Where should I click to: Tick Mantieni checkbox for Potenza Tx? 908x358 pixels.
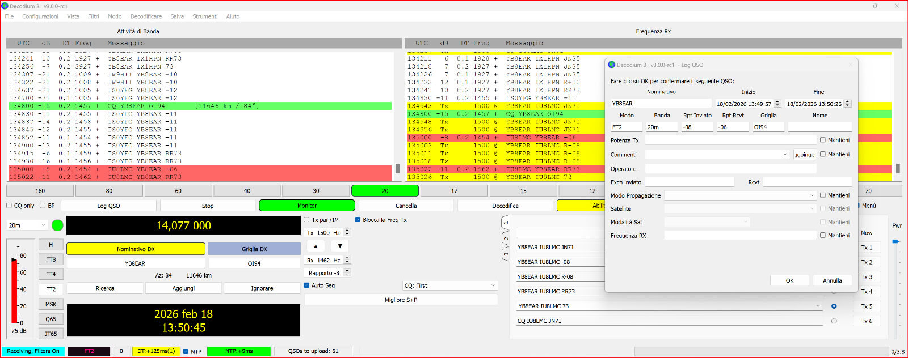(823, 140)
